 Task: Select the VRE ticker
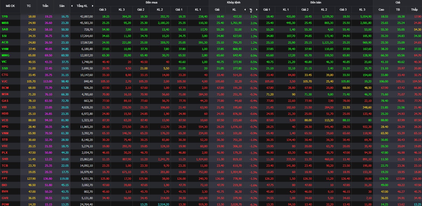click(x=5, y=146)
